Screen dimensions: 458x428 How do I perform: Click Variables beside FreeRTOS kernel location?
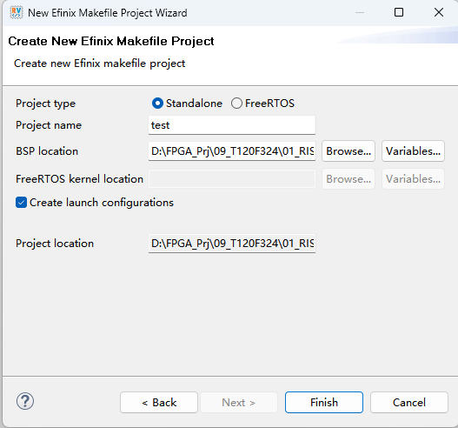tap(413, 179)
